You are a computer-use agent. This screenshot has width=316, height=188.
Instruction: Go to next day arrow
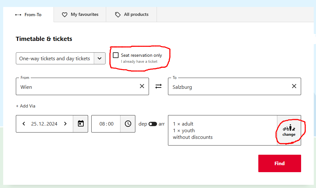65,124
